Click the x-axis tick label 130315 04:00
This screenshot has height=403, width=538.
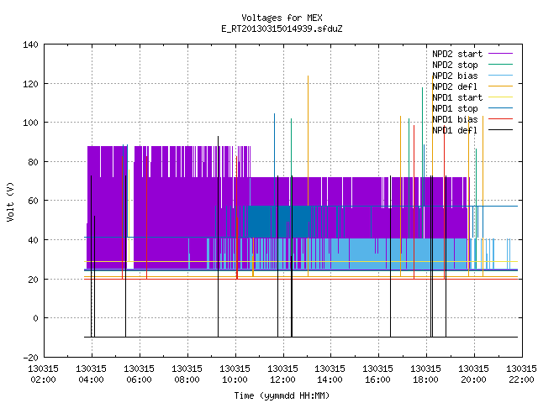point(92,374)
